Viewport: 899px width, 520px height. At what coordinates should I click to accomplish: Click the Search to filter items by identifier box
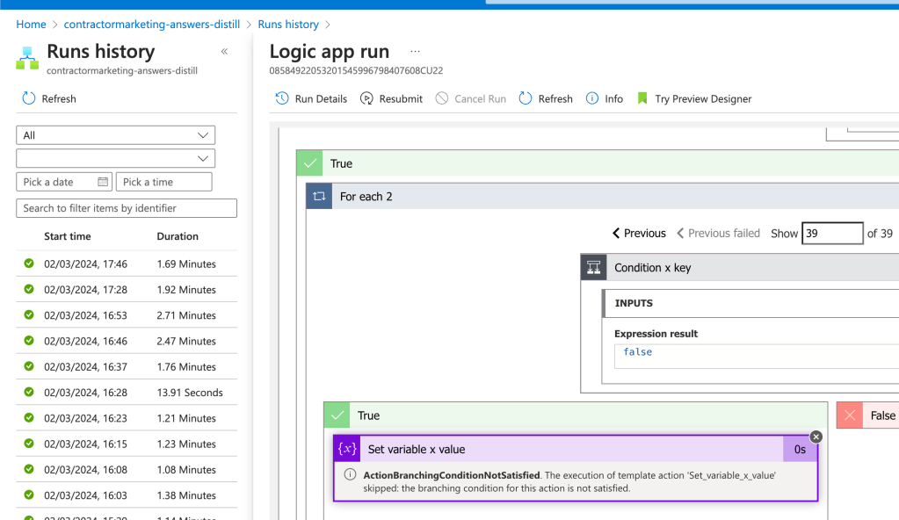127,208
